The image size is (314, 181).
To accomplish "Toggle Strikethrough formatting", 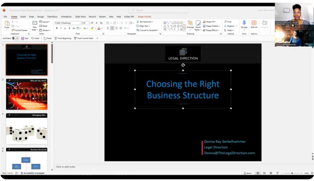I will [x=74, y=28].
